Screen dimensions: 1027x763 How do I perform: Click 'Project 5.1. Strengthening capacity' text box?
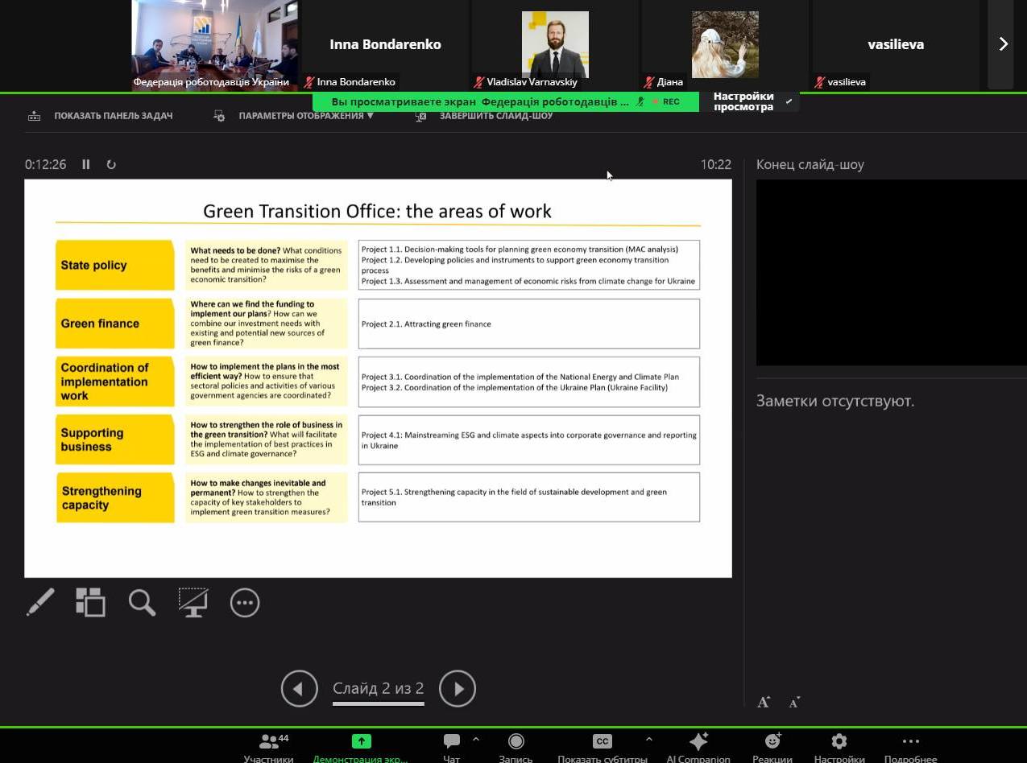pos(529,497)
